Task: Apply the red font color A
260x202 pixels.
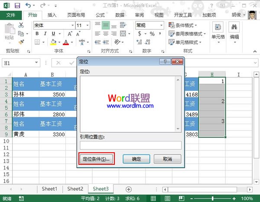Action: pos(66,42)
